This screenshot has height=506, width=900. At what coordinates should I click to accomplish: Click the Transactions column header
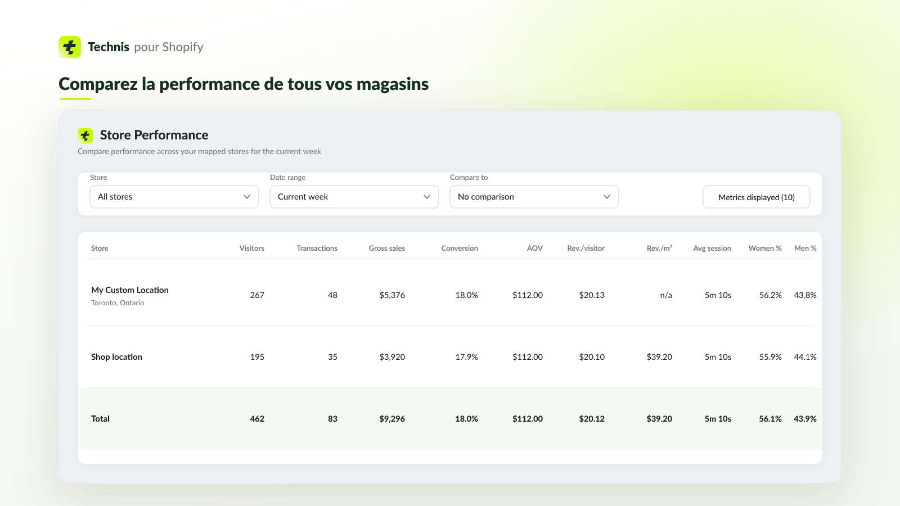point(317,248)
